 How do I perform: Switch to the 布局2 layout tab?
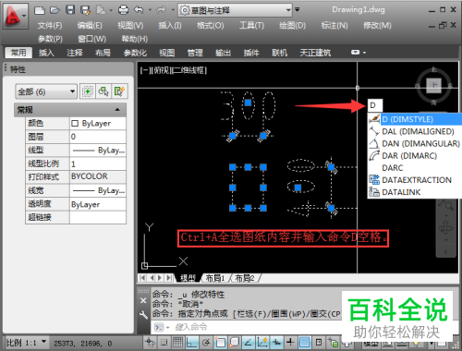(245, 278)
